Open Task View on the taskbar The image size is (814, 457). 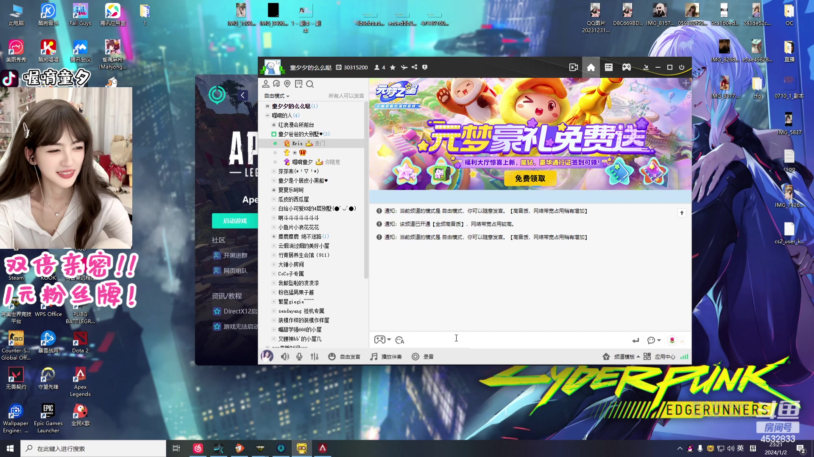coord(176,449)
